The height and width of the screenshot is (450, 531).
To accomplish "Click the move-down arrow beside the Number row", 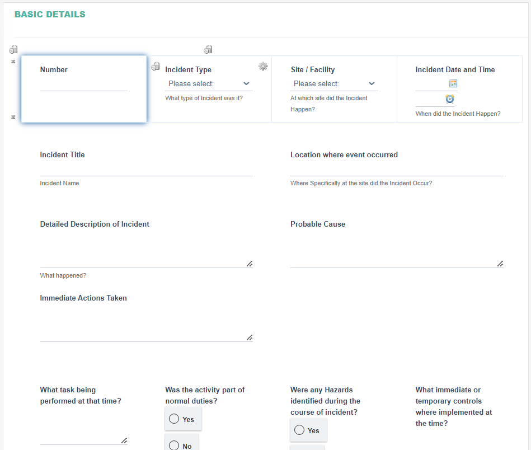I will point(13,117).
